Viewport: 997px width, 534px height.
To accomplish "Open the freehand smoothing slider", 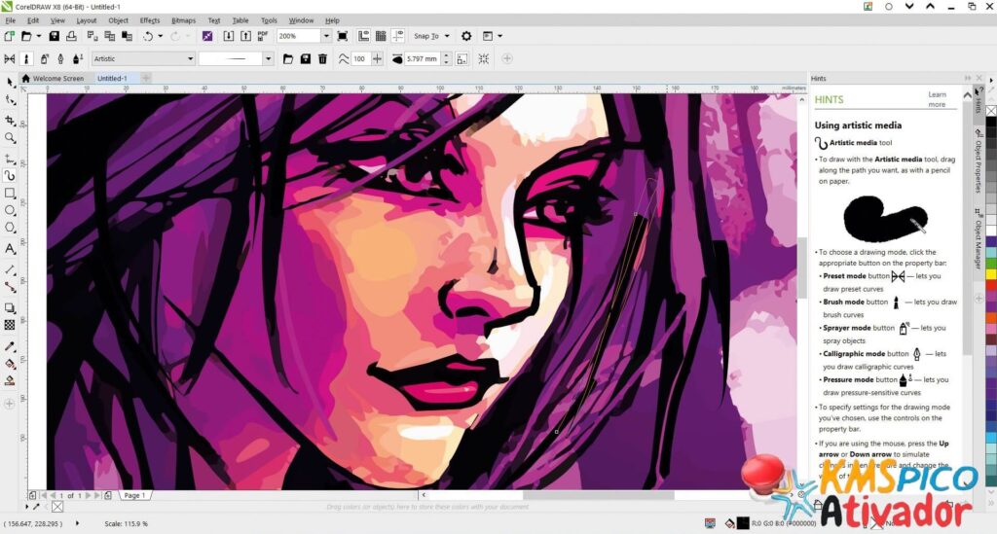I will 378,58.
